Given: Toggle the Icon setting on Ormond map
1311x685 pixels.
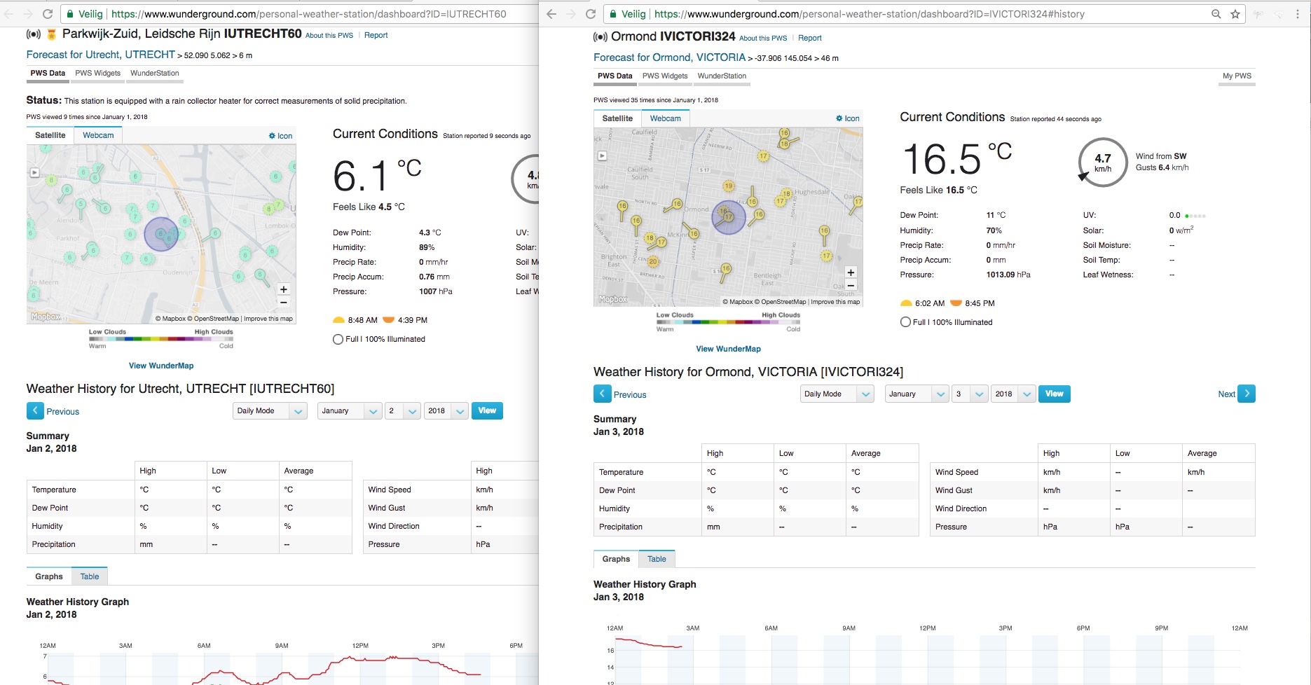Looking at the screenshot, I should tap(847, 118).
